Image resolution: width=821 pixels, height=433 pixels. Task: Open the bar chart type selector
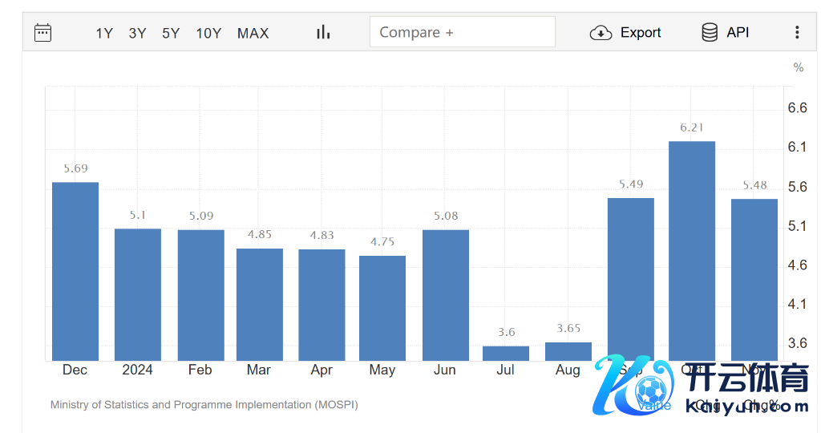tap(323, 32)
